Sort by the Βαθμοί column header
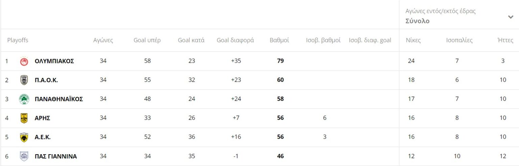 tap(279, 40)
